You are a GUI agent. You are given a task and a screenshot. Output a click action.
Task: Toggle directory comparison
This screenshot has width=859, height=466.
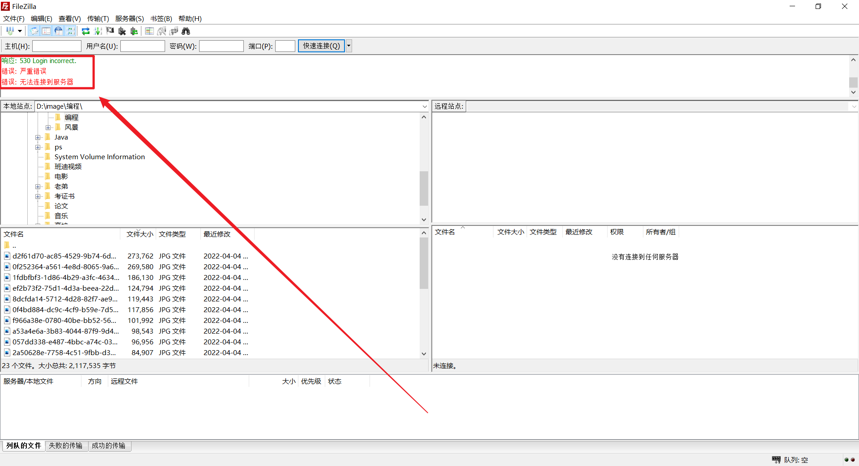[x=162, y=31]
